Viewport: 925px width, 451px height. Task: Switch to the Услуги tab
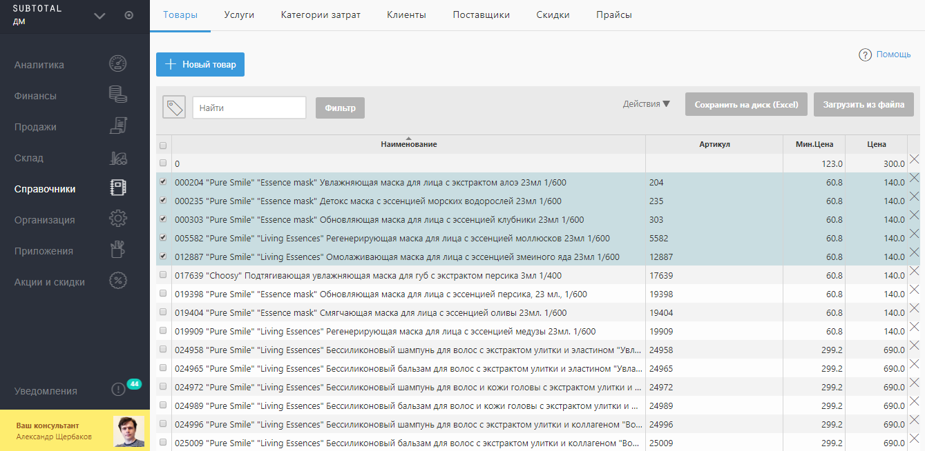(x=239, y=15)
